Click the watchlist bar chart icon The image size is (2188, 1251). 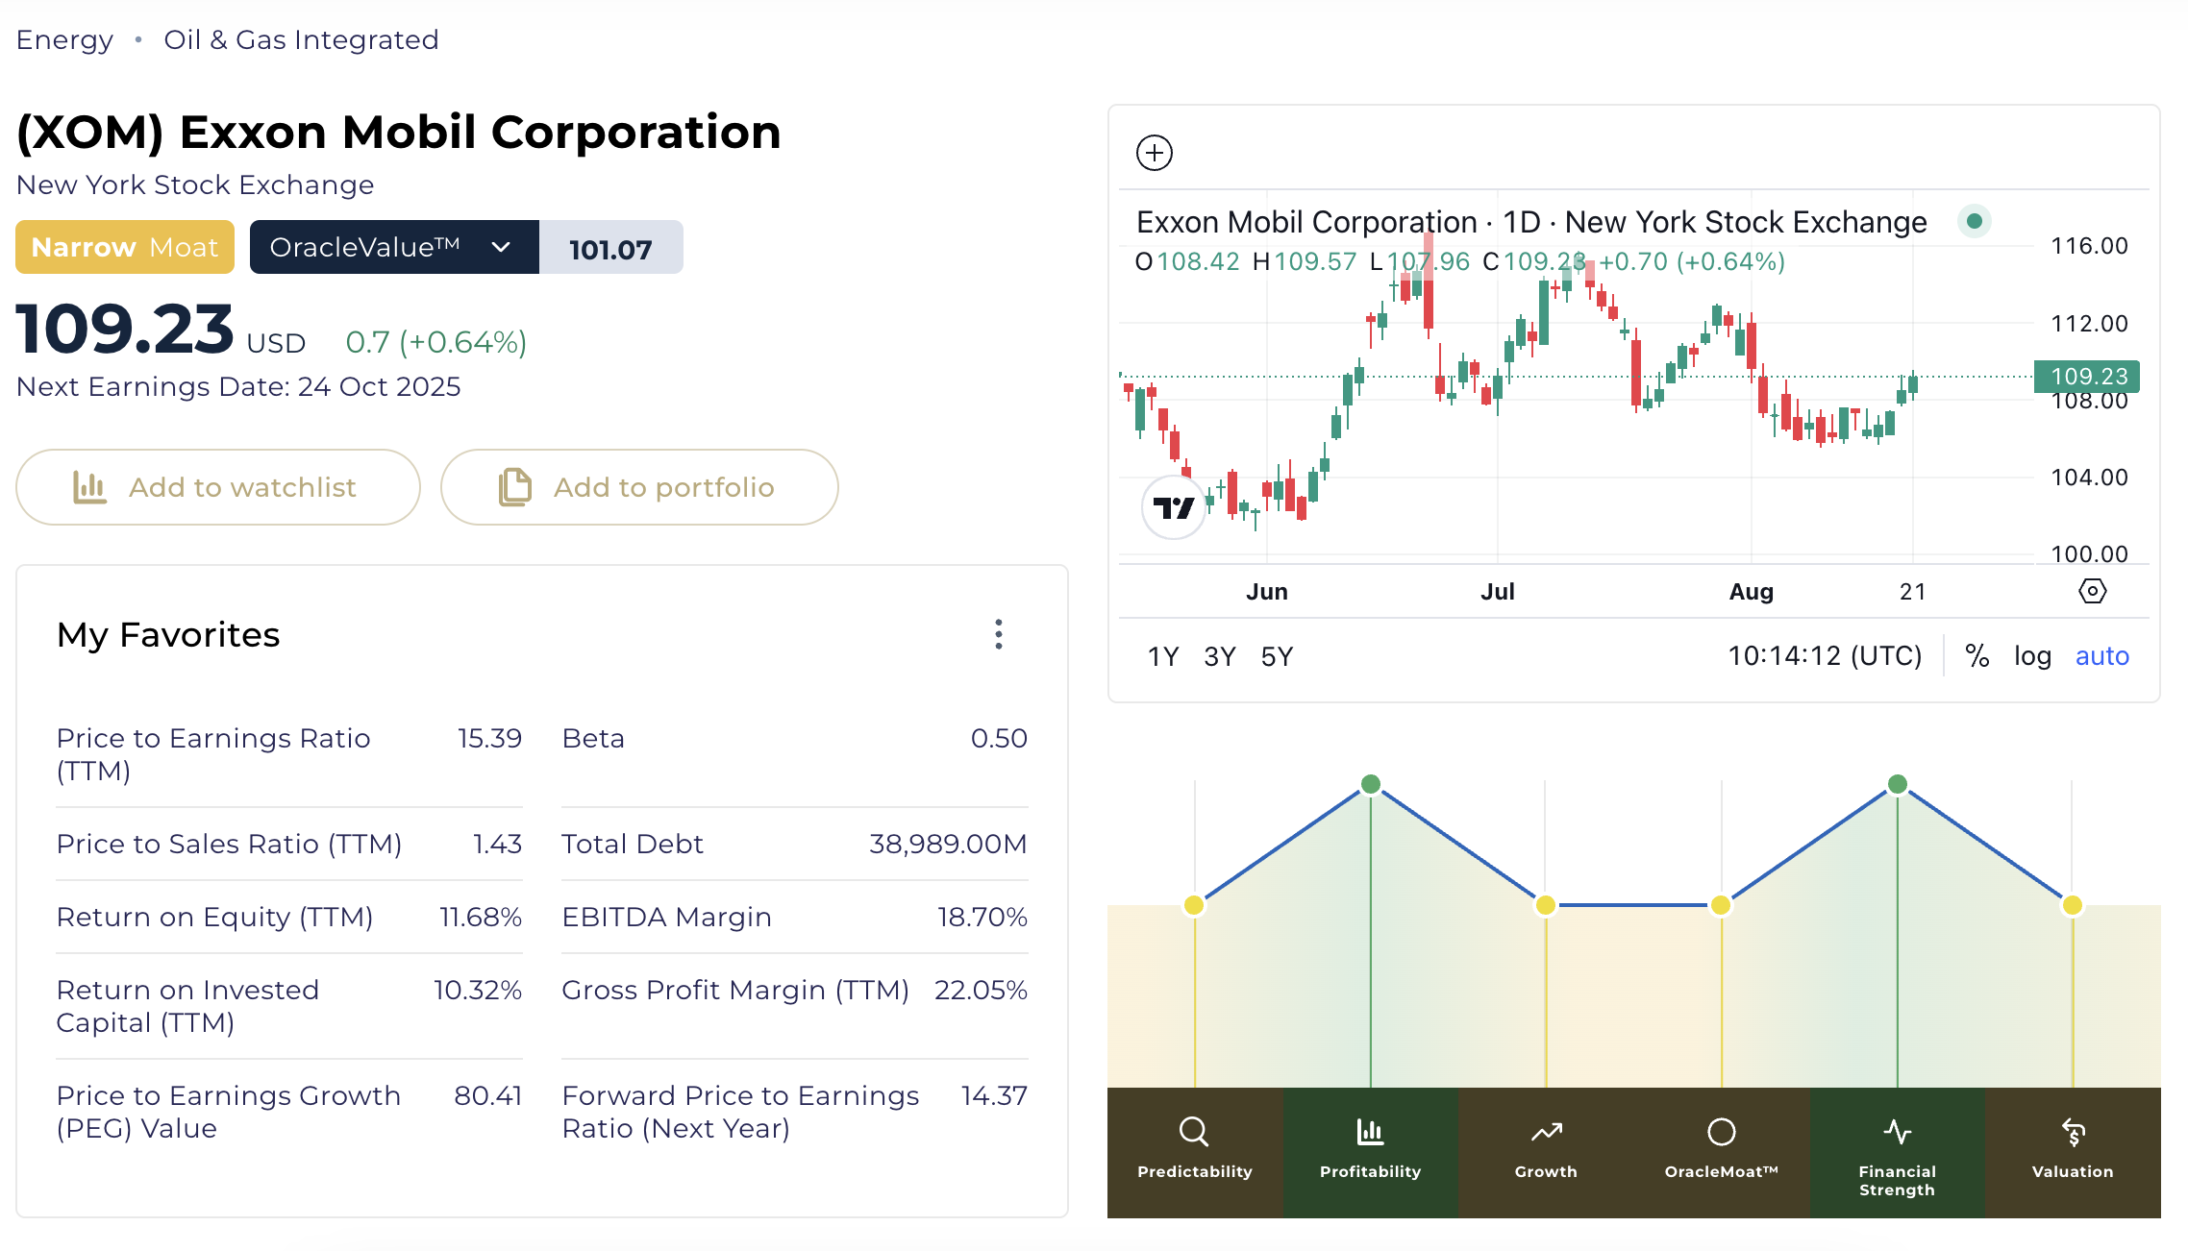tap(89, 487)
